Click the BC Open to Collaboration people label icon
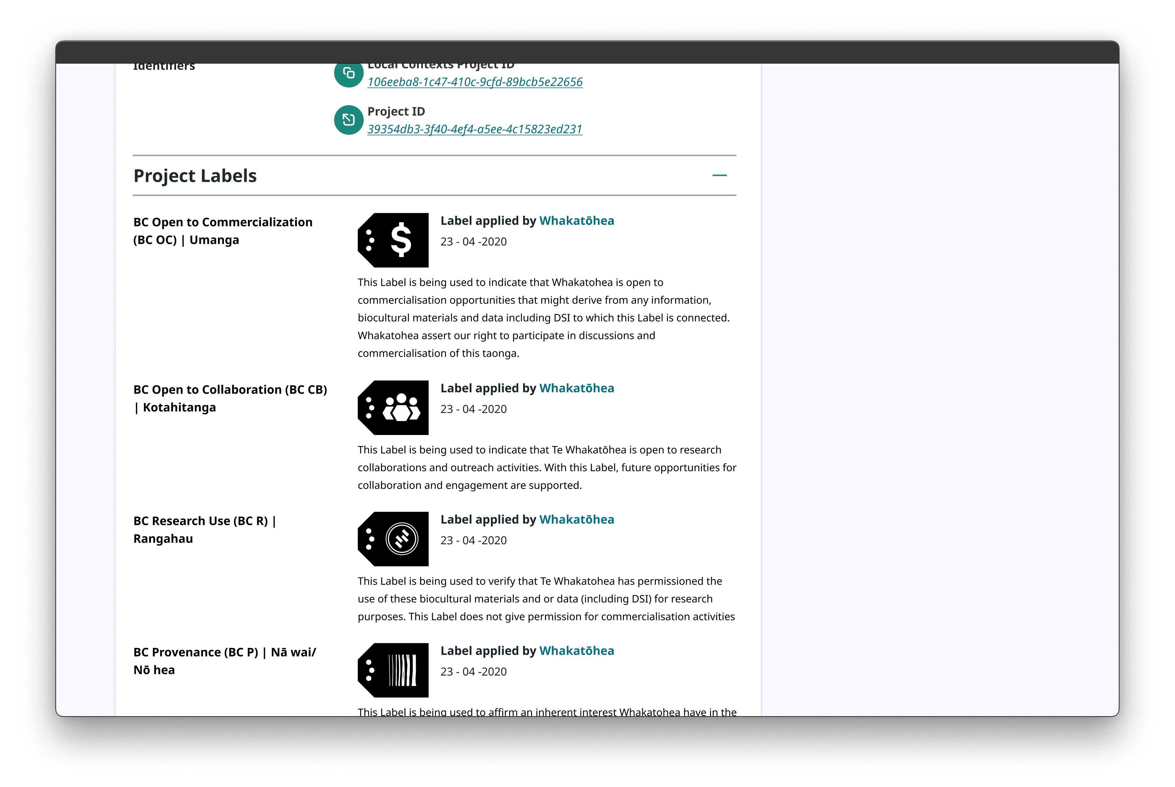This screenshot has height=787, width=1175. tap(393, 408)
